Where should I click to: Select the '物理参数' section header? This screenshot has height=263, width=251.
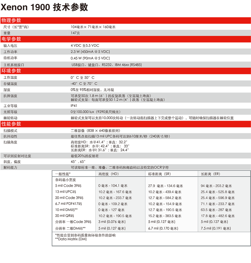(125, 20)
